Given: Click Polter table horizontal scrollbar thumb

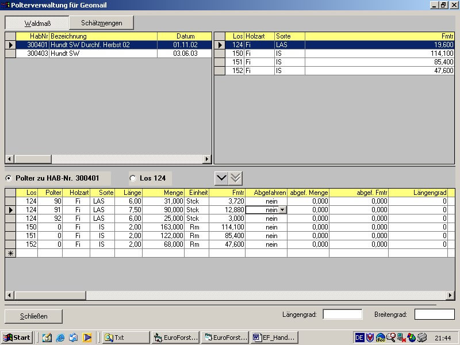Looking at the screenshot, I should (50, 295).
